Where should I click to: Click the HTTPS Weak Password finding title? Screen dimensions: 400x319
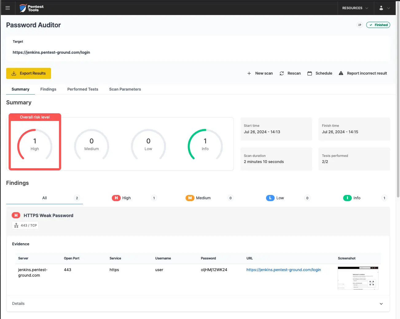[x=49, y=216]
